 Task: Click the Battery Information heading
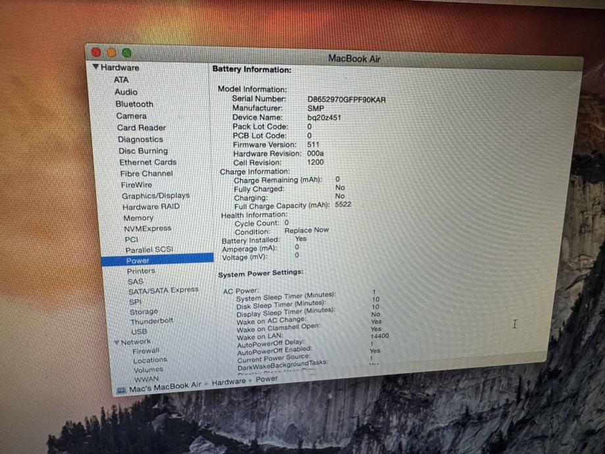pyautogui.click(x=252, y=70)
